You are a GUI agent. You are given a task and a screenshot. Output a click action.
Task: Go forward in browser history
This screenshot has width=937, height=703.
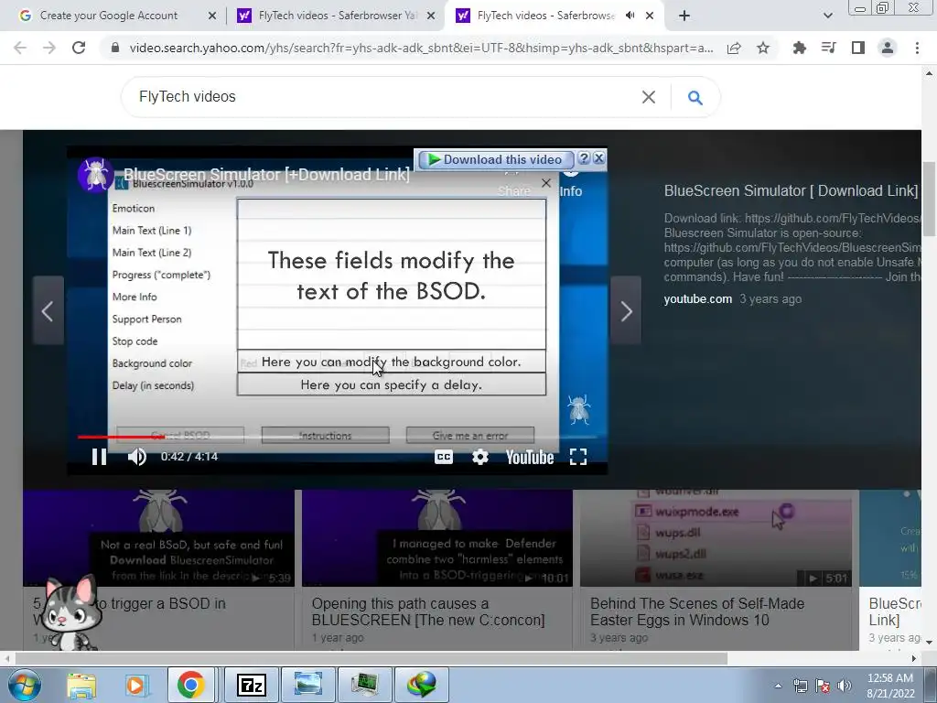[x=49, y=48]
